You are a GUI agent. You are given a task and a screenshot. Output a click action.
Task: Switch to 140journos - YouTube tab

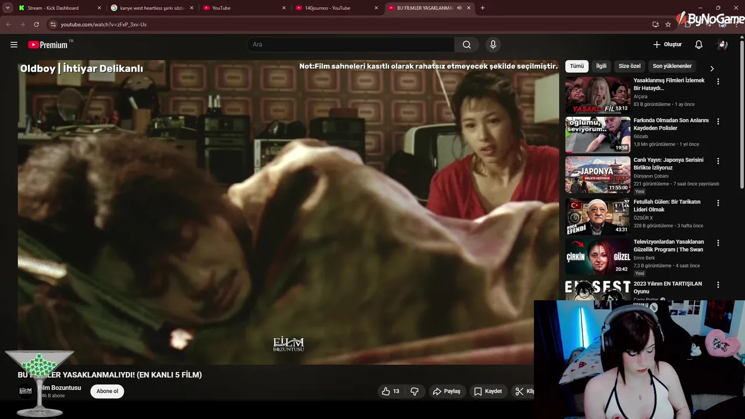338,8
